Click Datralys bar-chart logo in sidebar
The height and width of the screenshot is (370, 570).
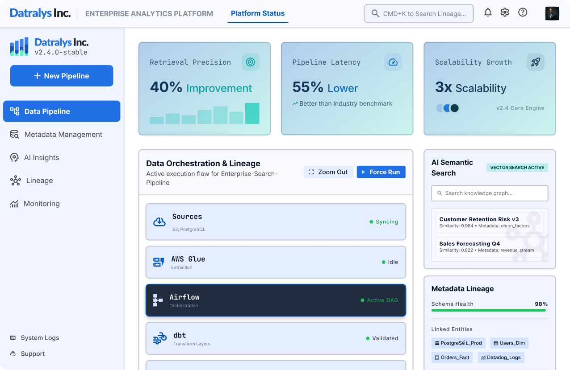point(19,46)
